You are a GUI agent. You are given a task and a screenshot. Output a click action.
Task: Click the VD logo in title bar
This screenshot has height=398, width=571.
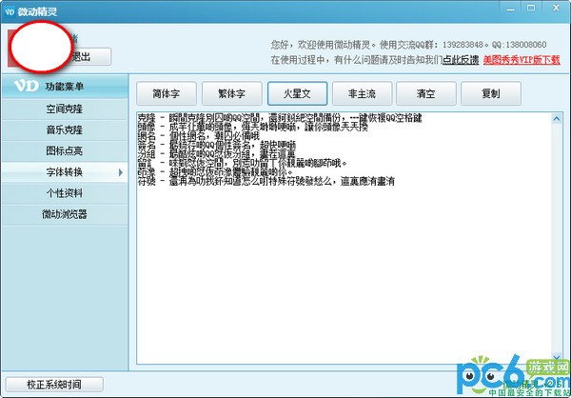pyautogui.click(x=10, y=11)
